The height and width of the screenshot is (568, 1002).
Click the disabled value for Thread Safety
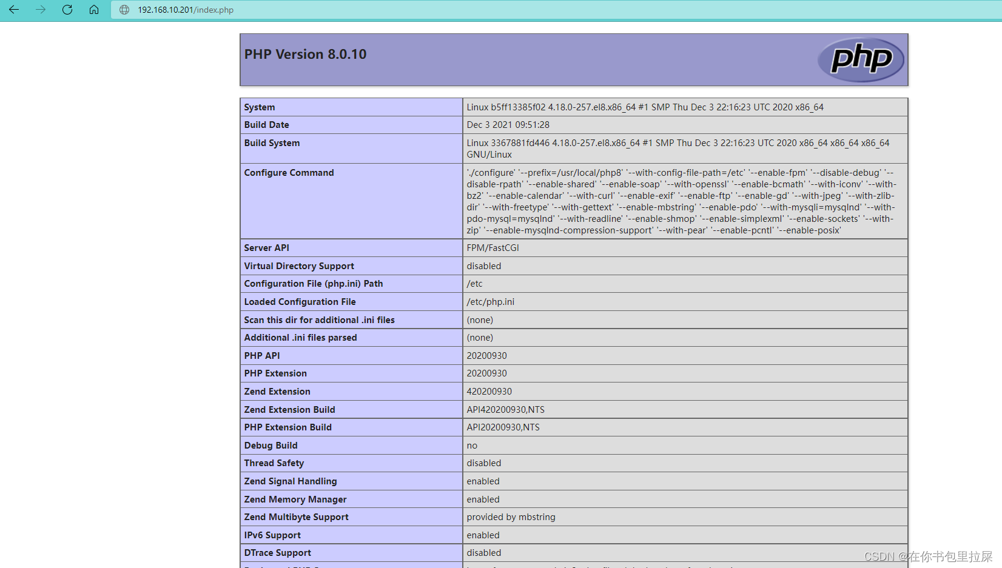483,463
